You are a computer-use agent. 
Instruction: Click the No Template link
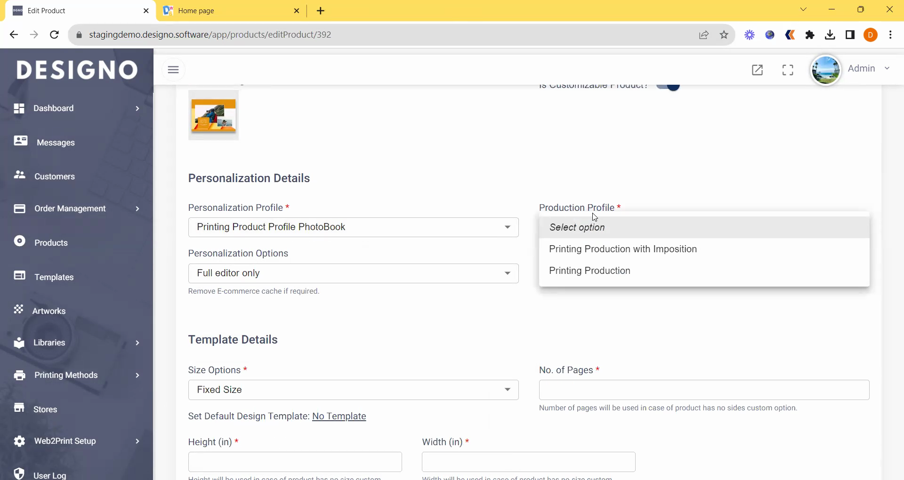pos(339,416)
